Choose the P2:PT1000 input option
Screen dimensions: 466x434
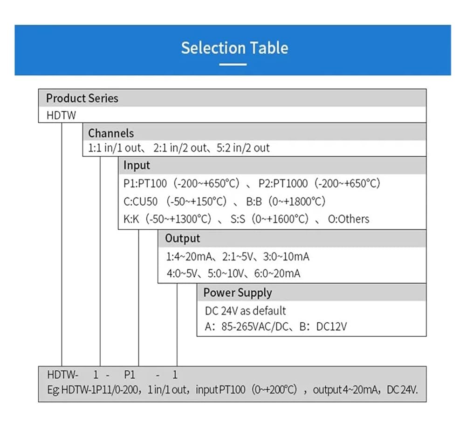click(x=319, y=183)
